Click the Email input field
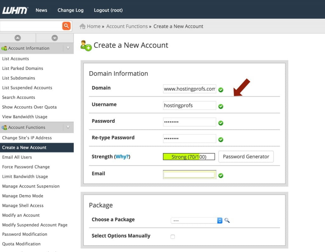 [x=189, y=175]
